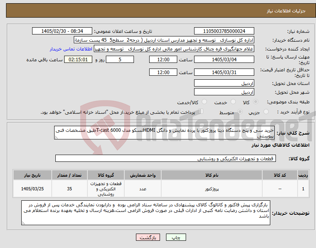Select the کالا radio button
The height and width of the screenshot is (248, 316).
(255, 102)
